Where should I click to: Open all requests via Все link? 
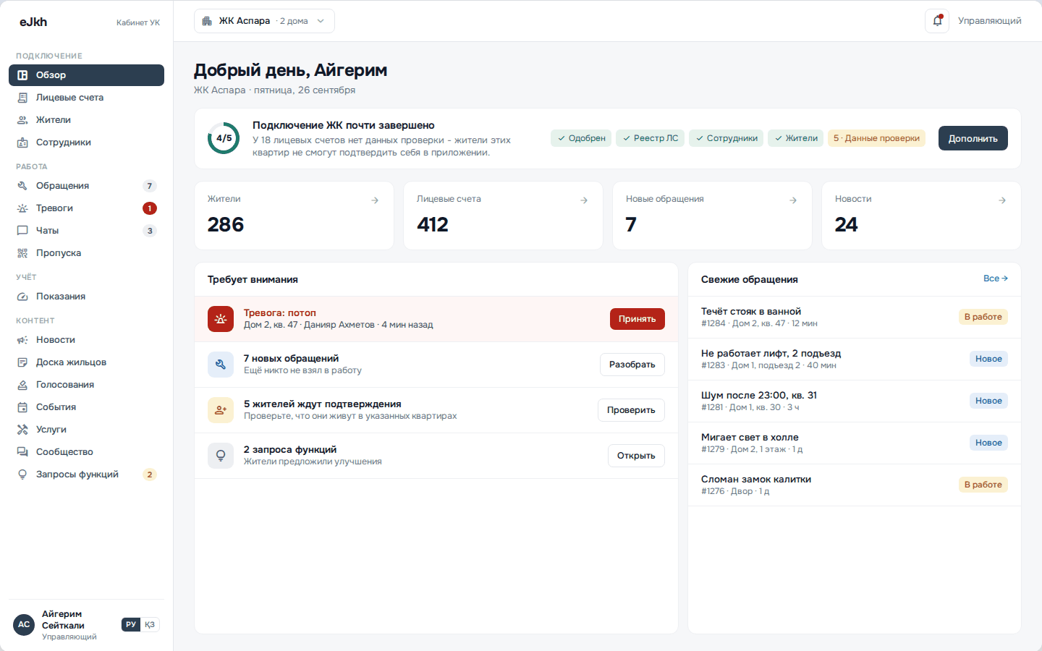point(995,278)
